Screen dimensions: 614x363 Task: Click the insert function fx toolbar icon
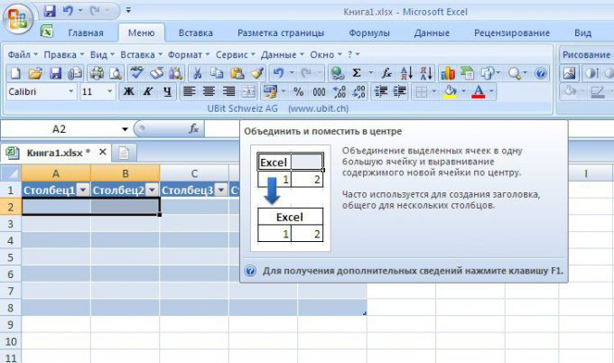pos(386,73)
